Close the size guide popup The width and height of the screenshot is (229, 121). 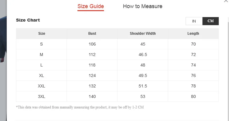click(x=226, y=1)
